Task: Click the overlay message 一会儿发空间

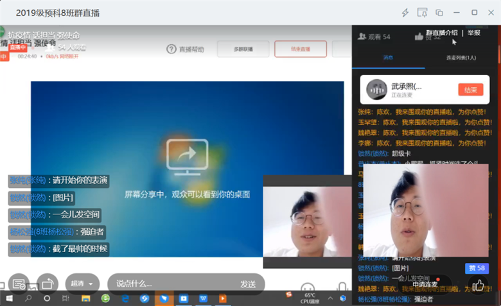Action: [55, 214]
